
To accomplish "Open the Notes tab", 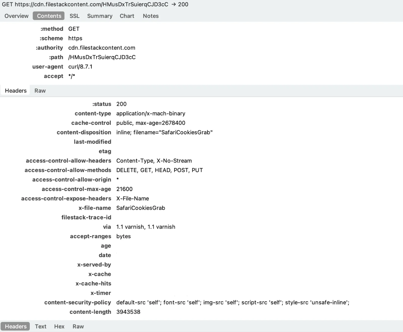I will (151, 16).
